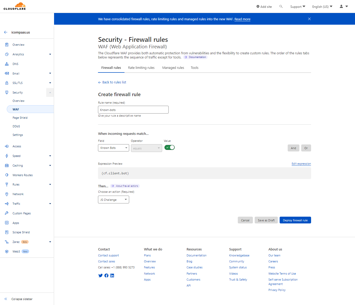Image resolution: width=355 pixels, height=305 pixels.
Task: Click the Workers Routes icon
Action: coord(7,175)
